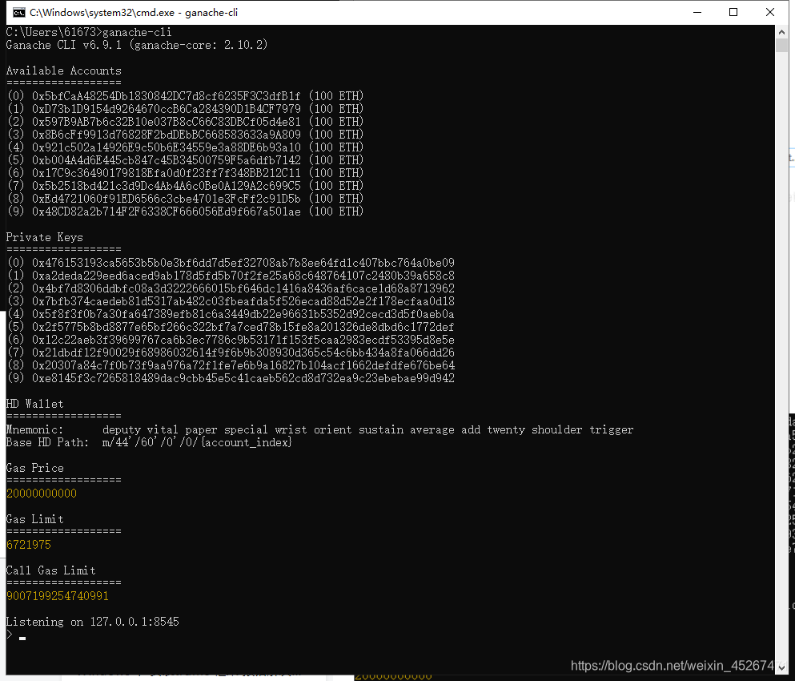This screenshot has height=681, width=795.
Task: Click the 'Gas Limit' heading
Action: 35,519
